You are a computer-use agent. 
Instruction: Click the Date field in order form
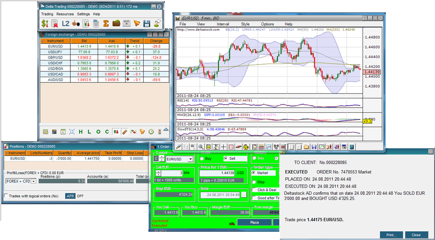(x=220, y=195)
